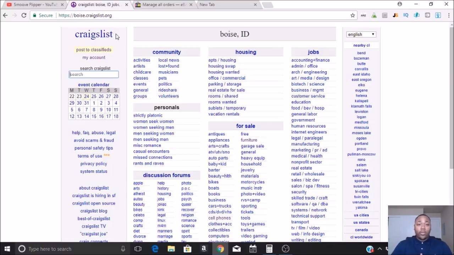Open software / qa / dba jobs
Screen dimensions: 454x255
[310, 204]
